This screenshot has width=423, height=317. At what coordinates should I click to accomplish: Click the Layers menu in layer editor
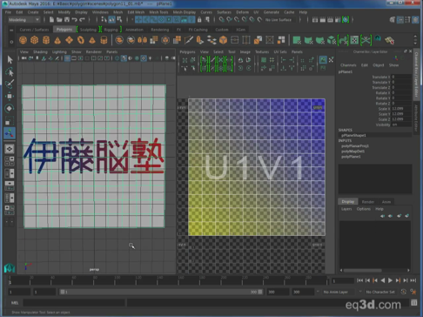(x=346, y=209)
